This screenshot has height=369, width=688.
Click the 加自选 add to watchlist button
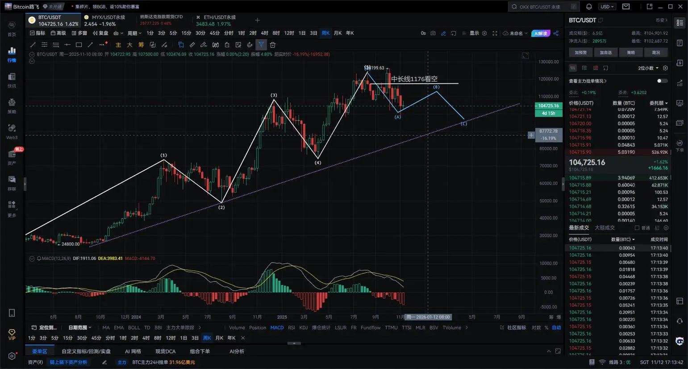(606, 53)
